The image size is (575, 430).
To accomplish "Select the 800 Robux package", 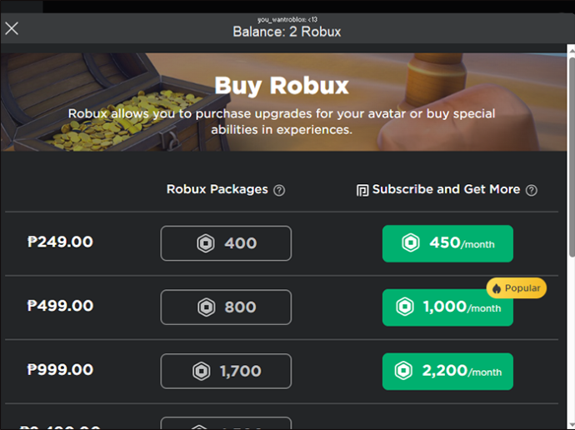I will (x=226, y=307).
